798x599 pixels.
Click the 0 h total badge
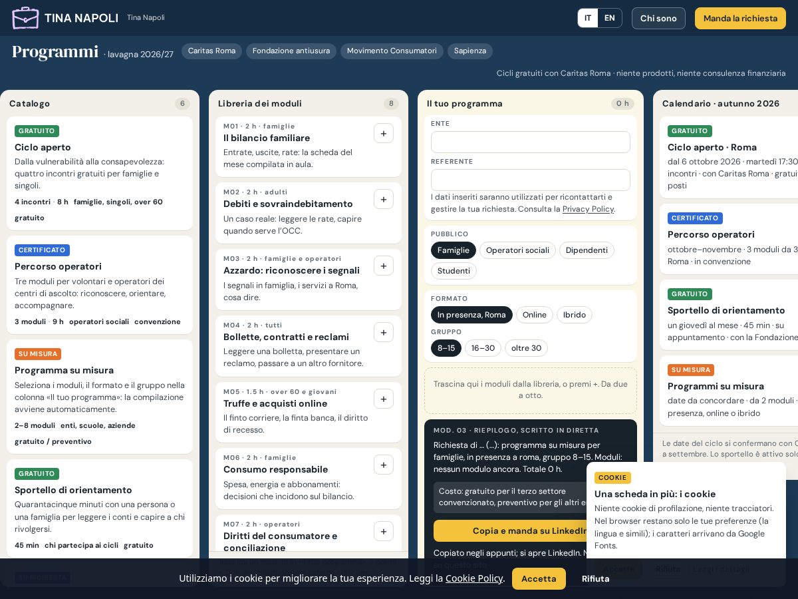click(622, 104)
